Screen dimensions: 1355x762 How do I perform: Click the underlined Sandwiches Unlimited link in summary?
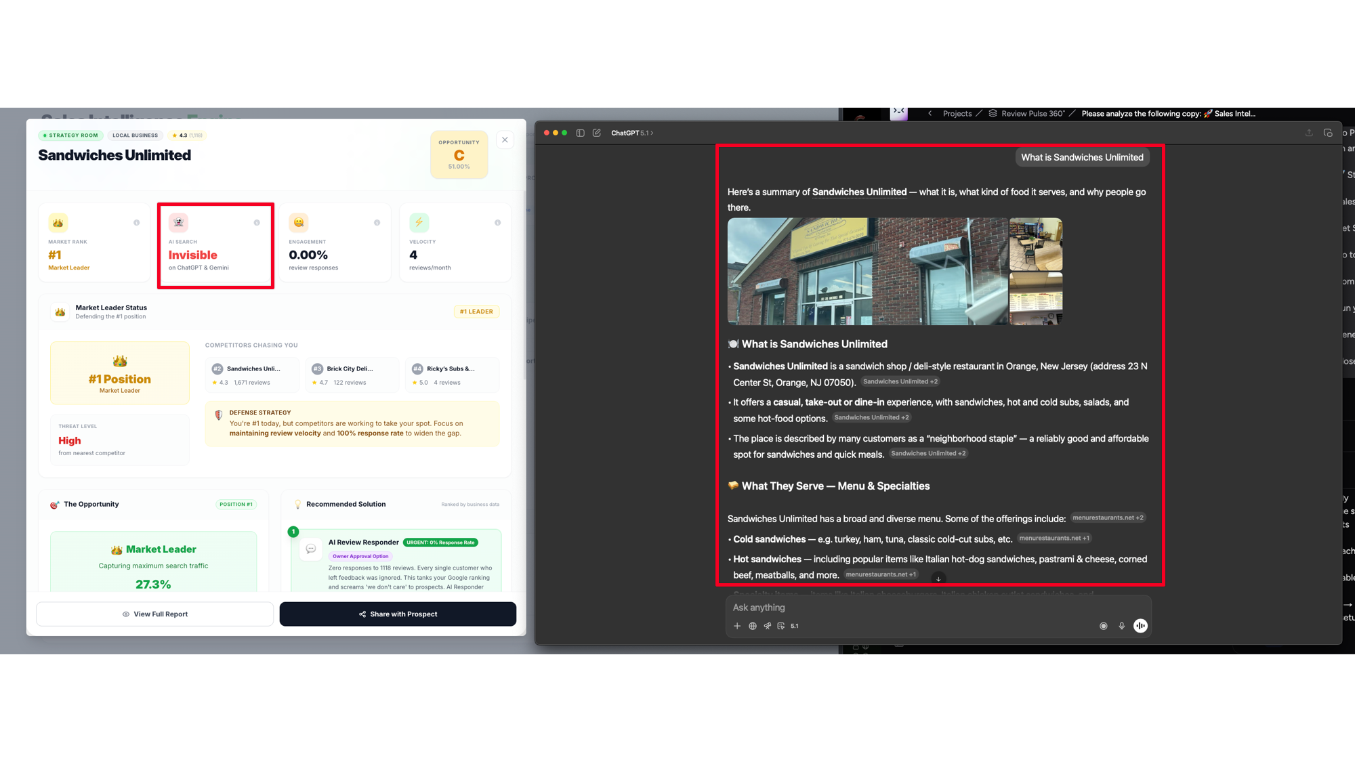(859, 192)
